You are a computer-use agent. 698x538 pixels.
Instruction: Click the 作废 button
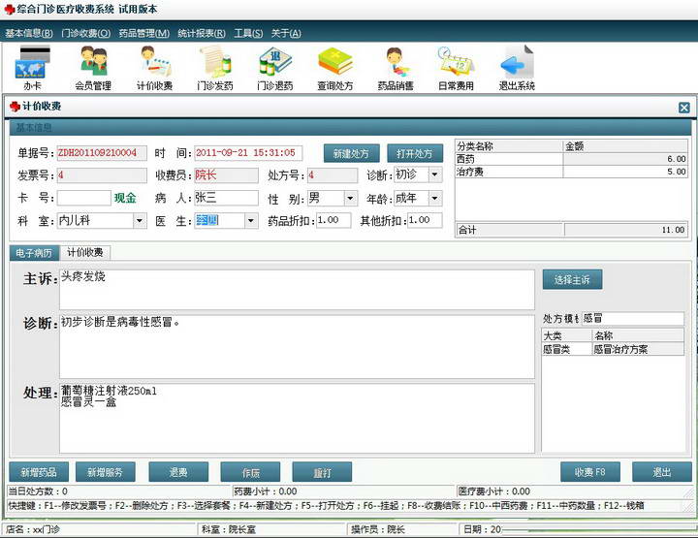point(251,472)
